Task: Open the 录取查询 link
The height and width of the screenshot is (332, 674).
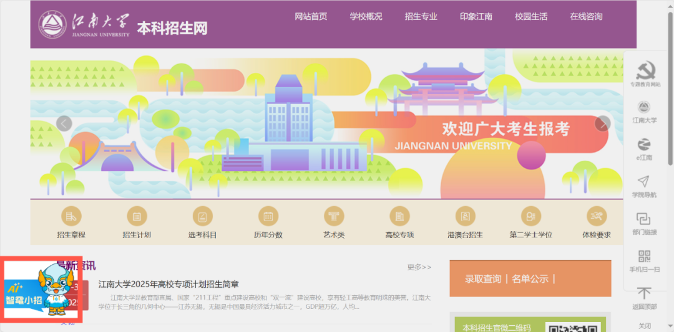Action: 482,279
